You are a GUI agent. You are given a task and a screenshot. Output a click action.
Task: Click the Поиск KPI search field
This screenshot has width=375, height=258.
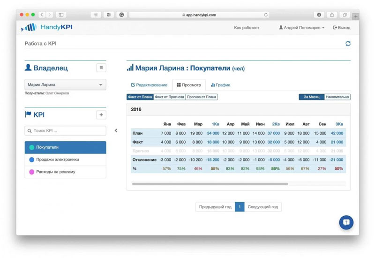[65, 131]
